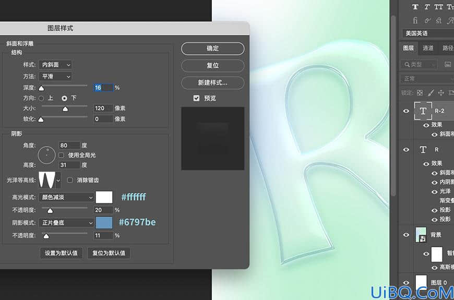Hide the 图层 0 layer
The width and height of the screenshot is (454, 300).
tap(406, 283)
